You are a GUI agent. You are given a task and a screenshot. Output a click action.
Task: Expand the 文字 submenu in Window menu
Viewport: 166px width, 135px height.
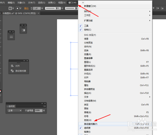pos(115,97)
